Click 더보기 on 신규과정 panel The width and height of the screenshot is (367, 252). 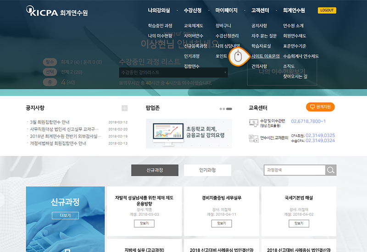[65, 215]
